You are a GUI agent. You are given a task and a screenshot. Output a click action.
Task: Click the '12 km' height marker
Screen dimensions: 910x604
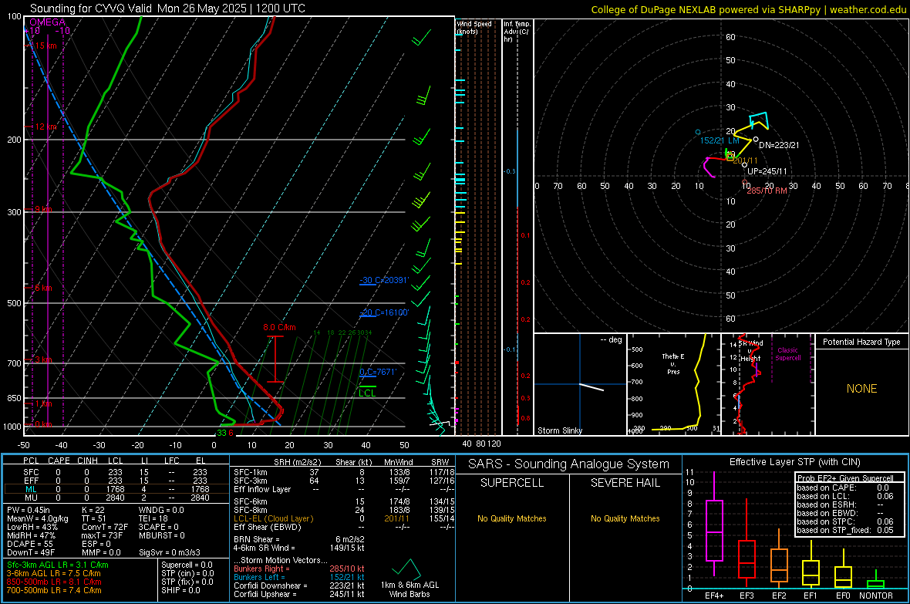(45, 127)
